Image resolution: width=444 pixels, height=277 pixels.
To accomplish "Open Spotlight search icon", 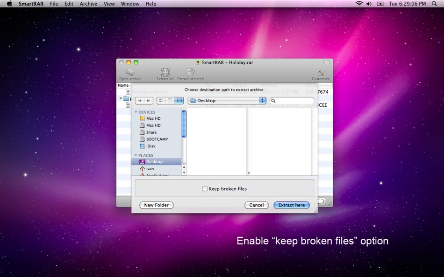I will (x=434, y=4).
